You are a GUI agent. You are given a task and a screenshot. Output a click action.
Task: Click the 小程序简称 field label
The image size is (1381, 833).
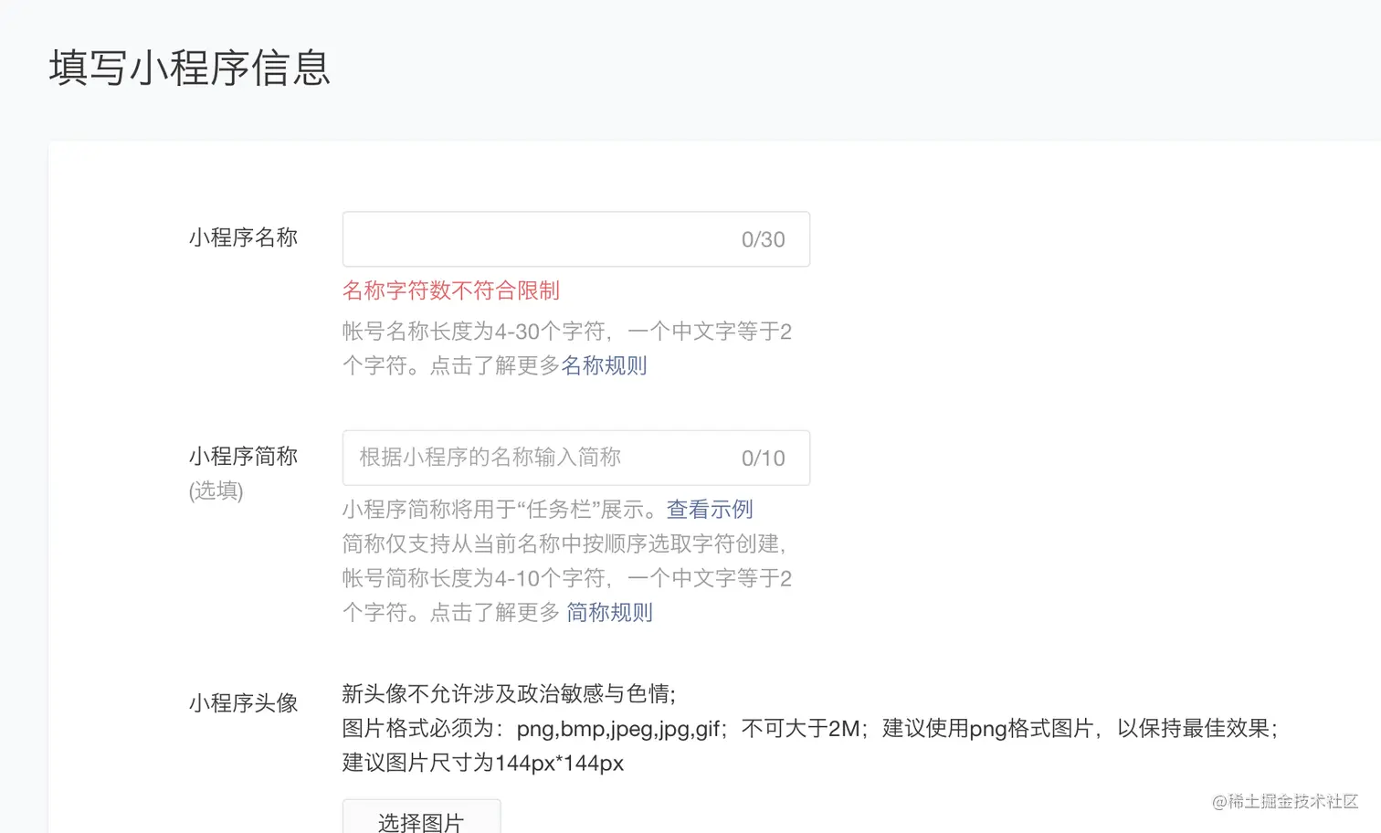pos(243,456)
